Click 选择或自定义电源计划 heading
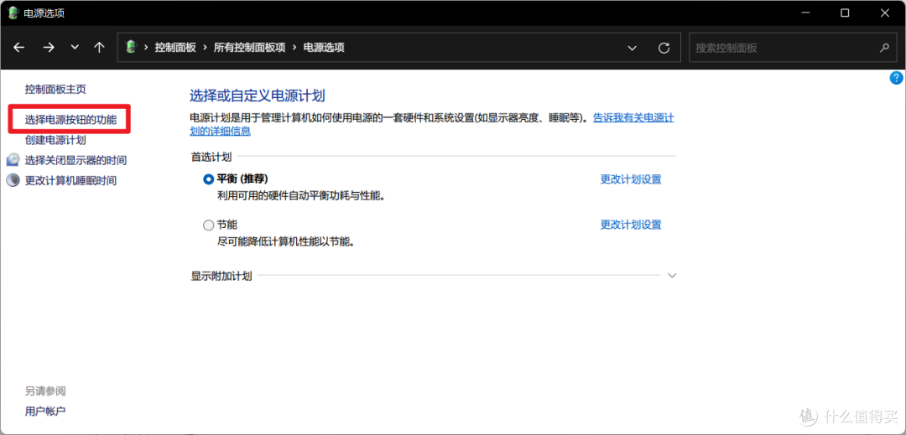Image resolution: width=906 pixels, height=435 pixels. (x=258, y=96)
